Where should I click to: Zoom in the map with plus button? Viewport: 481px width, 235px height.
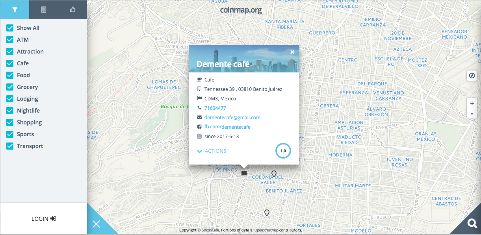472,104
